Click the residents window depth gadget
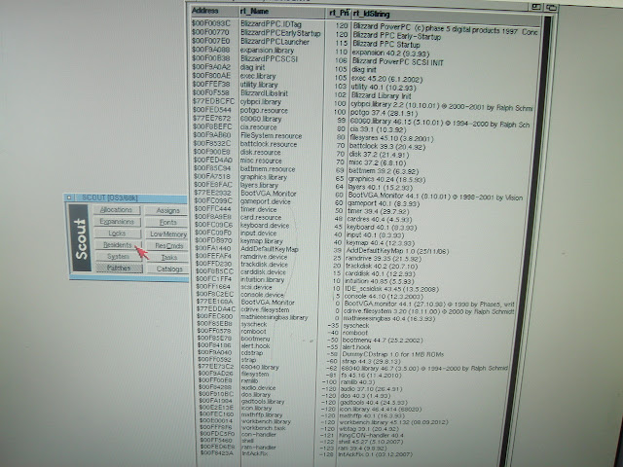 (x=551, y=7)
